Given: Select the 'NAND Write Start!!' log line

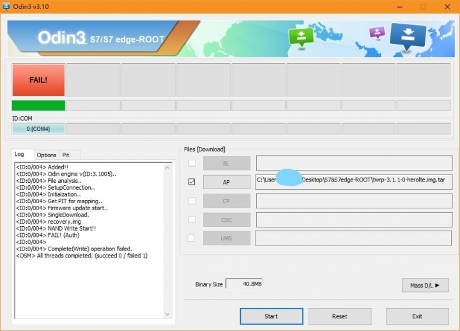Looking at the screenshot, I should 56,228.
